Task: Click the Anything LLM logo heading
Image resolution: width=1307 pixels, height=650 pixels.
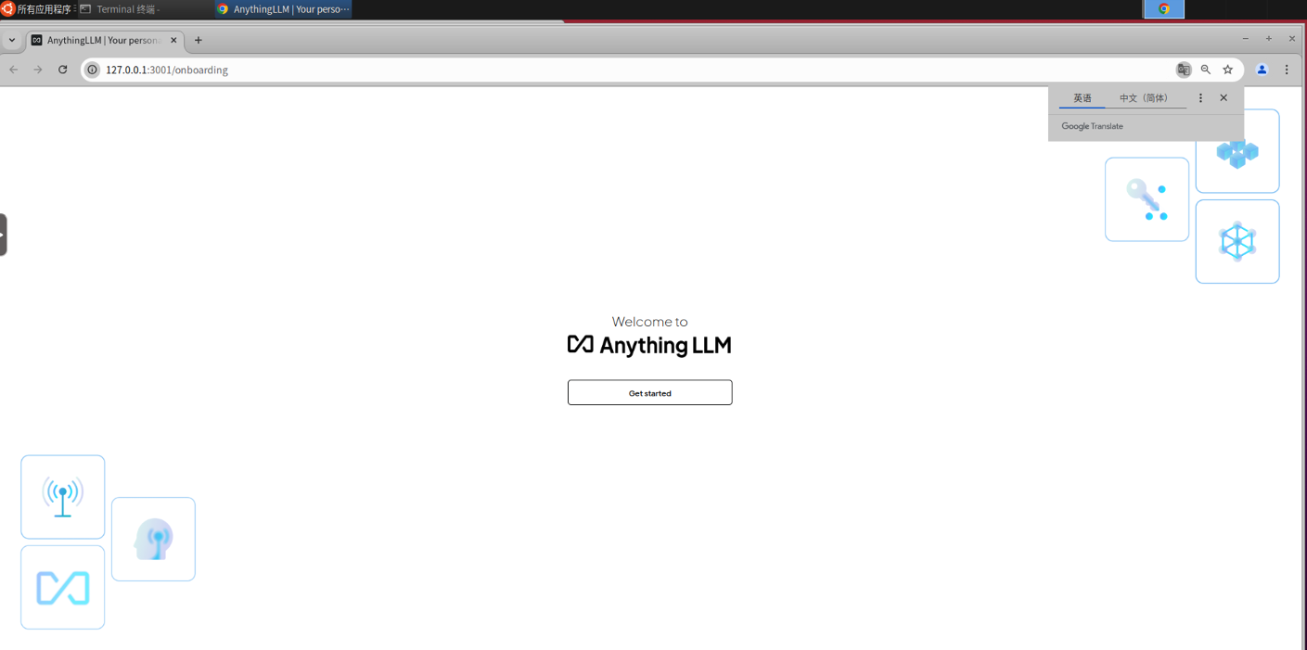Action: pos(649,345)
